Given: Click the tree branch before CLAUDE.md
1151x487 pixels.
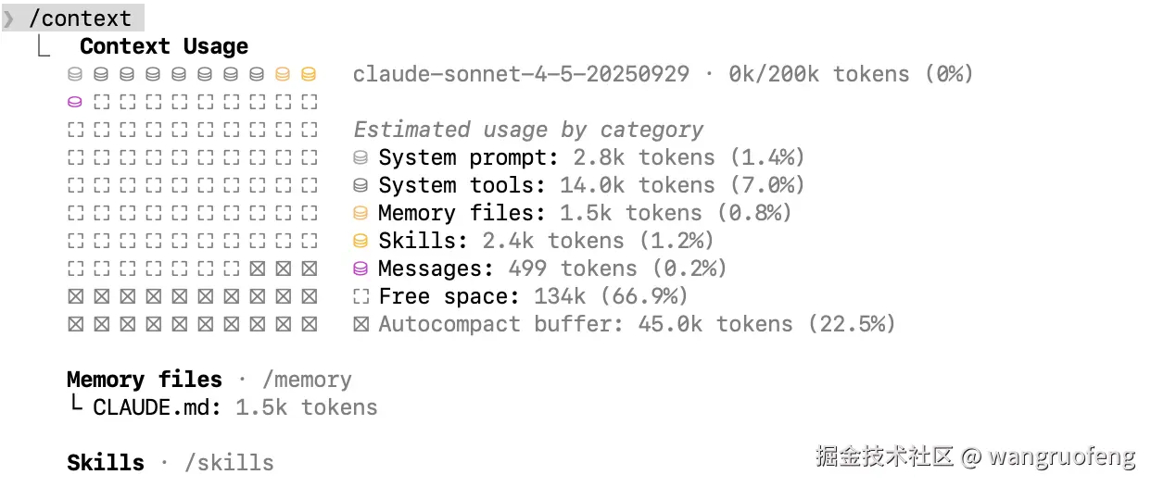Looking at the screenshot, I should [75, 406].
